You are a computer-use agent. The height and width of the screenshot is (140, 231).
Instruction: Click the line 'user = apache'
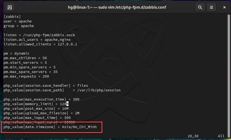point(18,21)
